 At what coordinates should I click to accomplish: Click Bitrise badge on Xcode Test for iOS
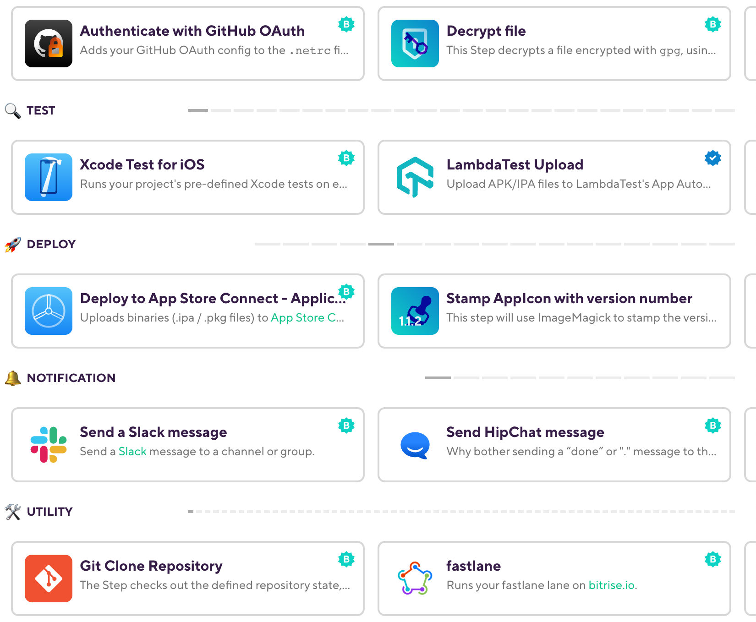(346, 158)
